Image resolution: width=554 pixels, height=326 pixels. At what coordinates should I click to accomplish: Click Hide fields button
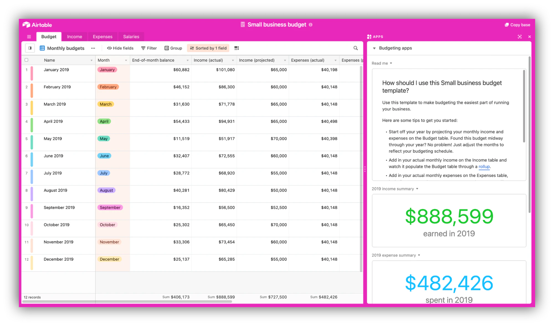click(120, 48)
